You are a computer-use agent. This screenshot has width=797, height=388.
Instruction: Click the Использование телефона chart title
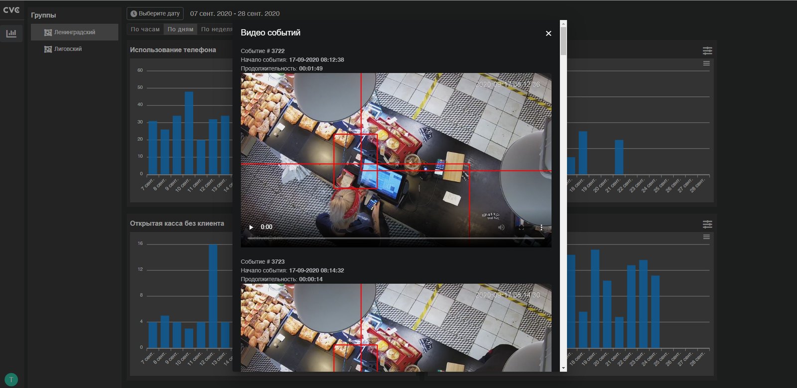[x=173, y=50]
